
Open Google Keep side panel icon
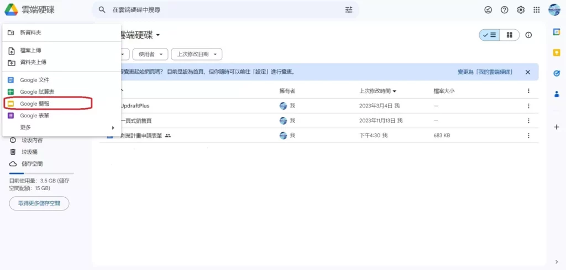coord(557,52)
